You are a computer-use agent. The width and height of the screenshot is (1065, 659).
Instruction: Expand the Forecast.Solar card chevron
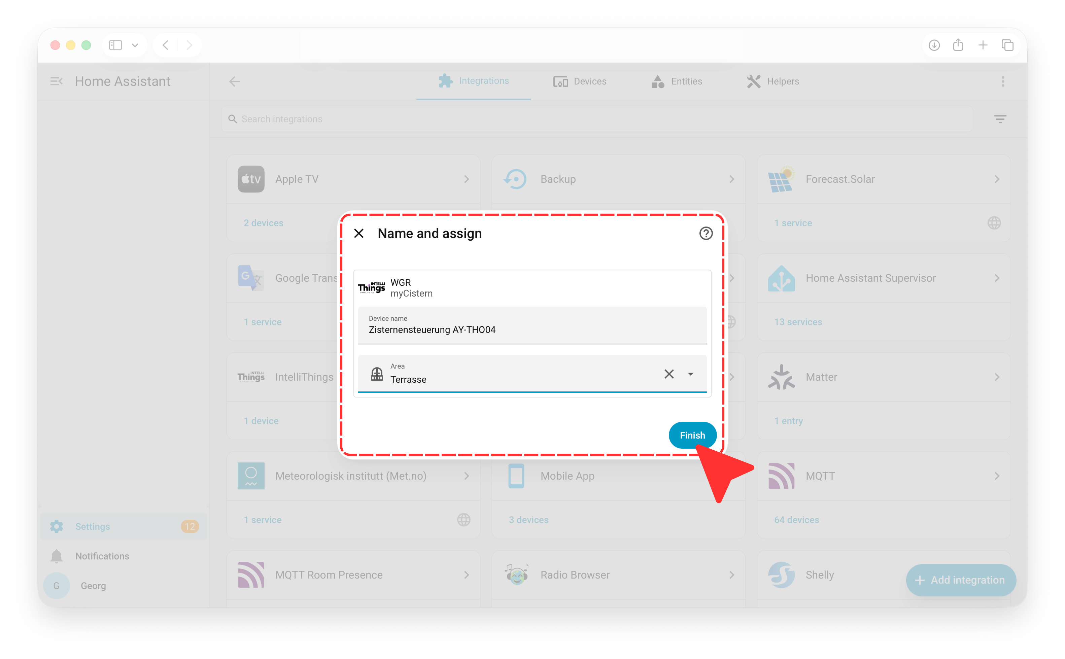997,179
